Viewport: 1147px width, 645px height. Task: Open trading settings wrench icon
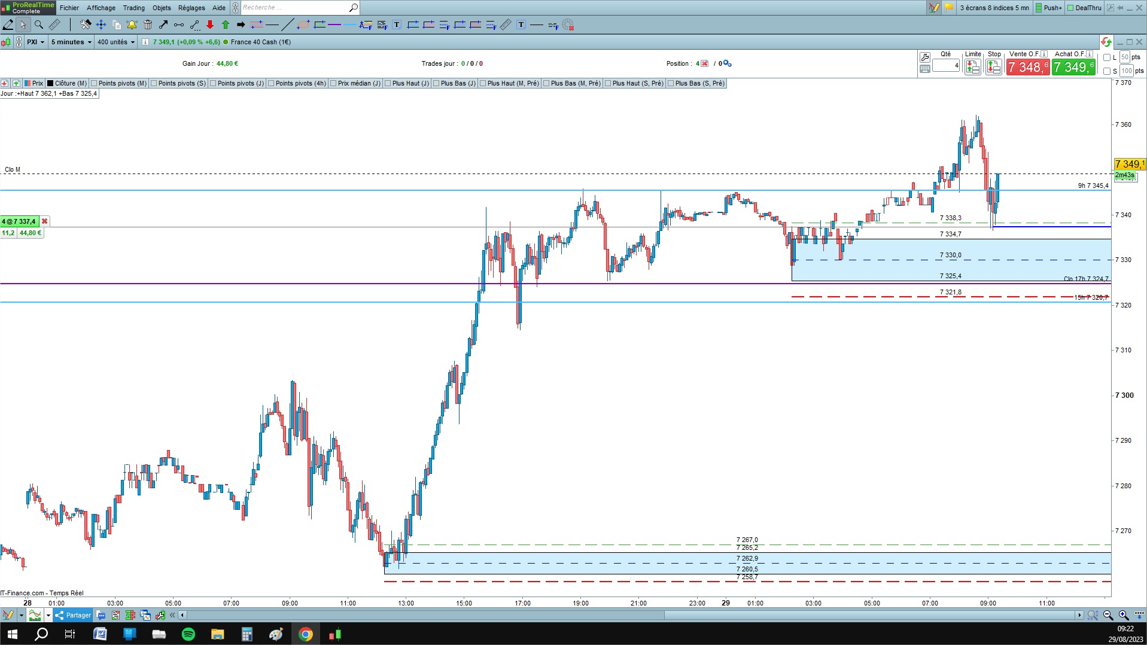[x=924, y=57]
